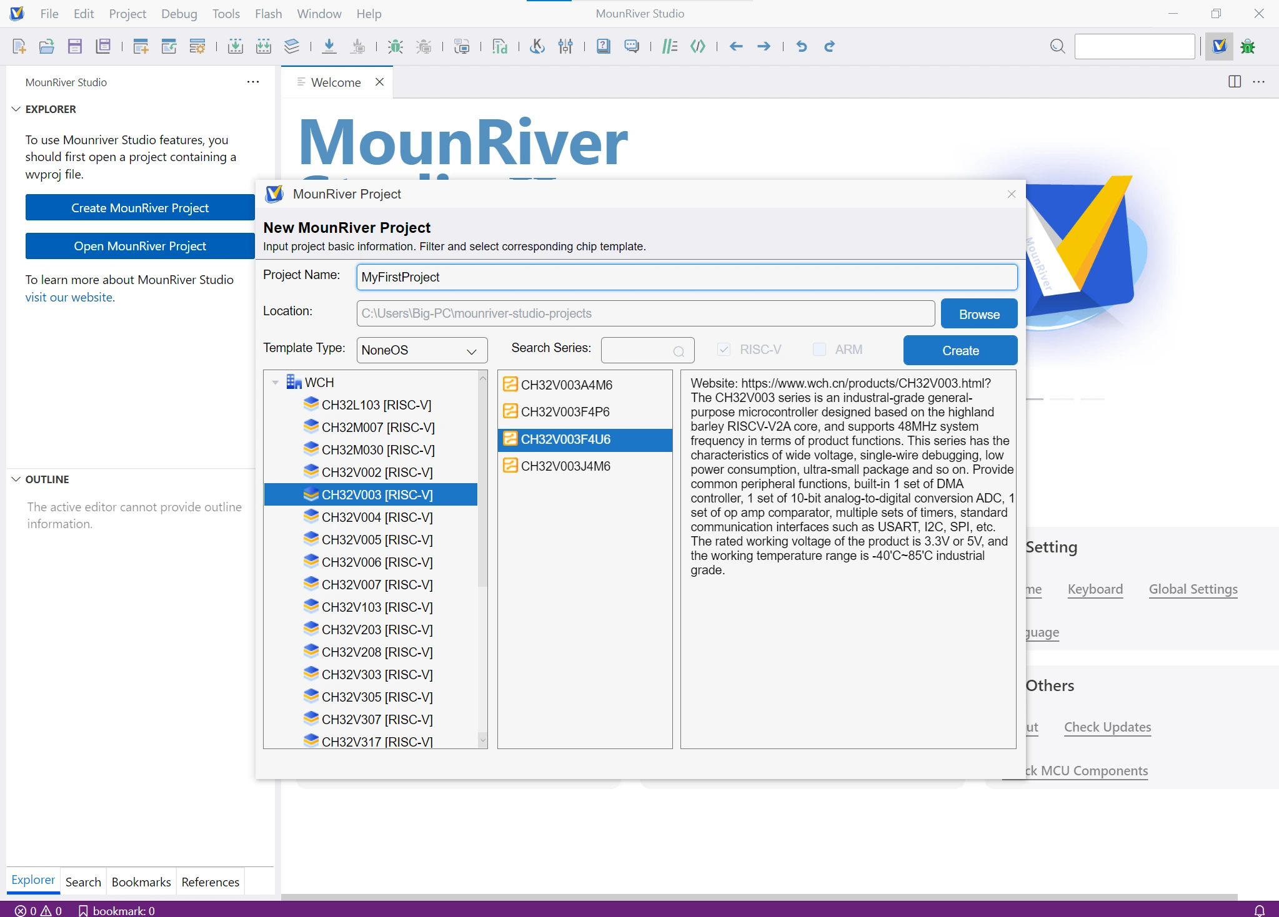Switch to the Search tab in sidebar

[83, 881]
